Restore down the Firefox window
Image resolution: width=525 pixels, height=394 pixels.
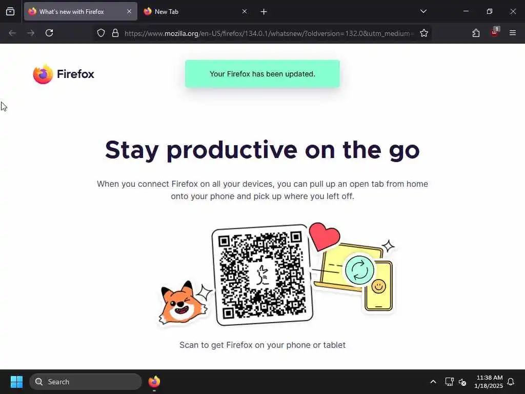(490, 11)
